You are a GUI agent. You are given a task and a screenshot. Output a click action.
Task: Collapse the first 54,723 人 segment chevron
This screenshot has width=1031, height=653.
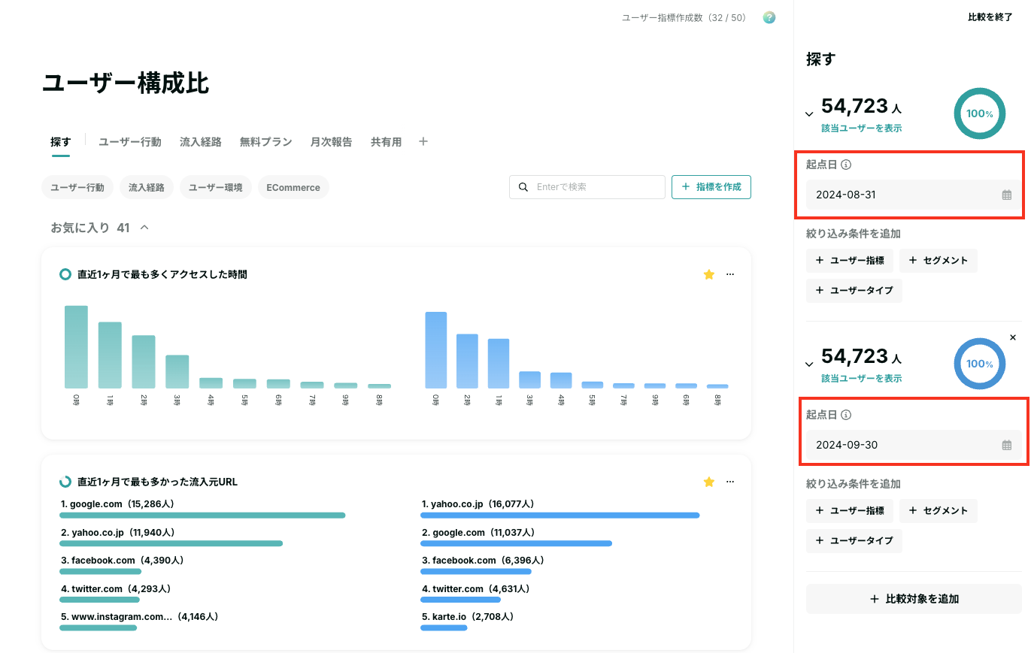tap(809, 114)
